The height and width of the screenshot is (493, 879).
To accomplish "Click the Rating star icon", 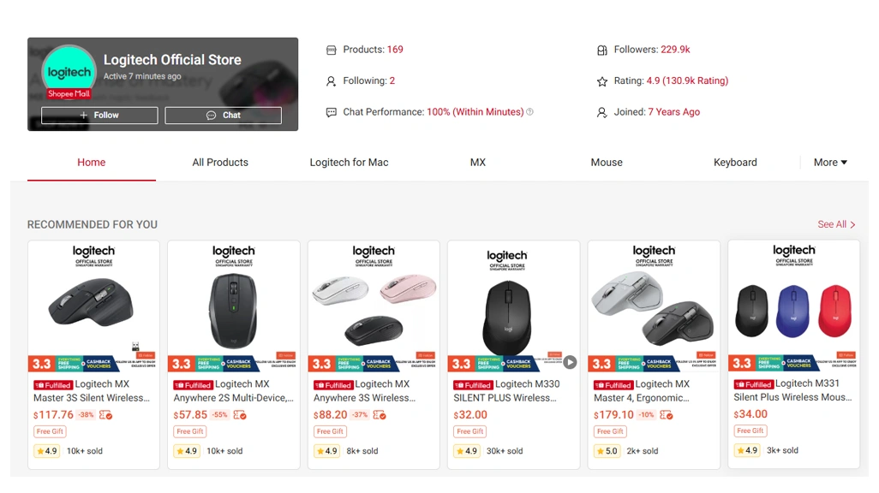I will [x=602, y=80].
